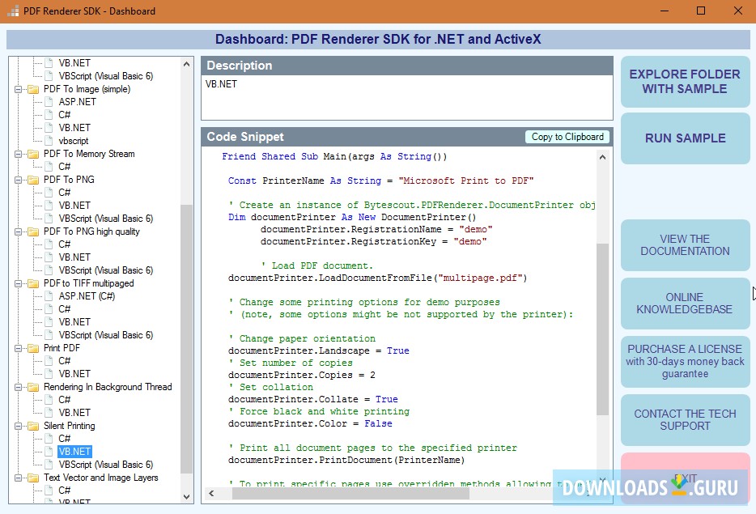Screen dimensions: 756x514
Task: Click the 'documentPrinter.Color = False' line
Action: pyautogui.click(x=310, y=424)
